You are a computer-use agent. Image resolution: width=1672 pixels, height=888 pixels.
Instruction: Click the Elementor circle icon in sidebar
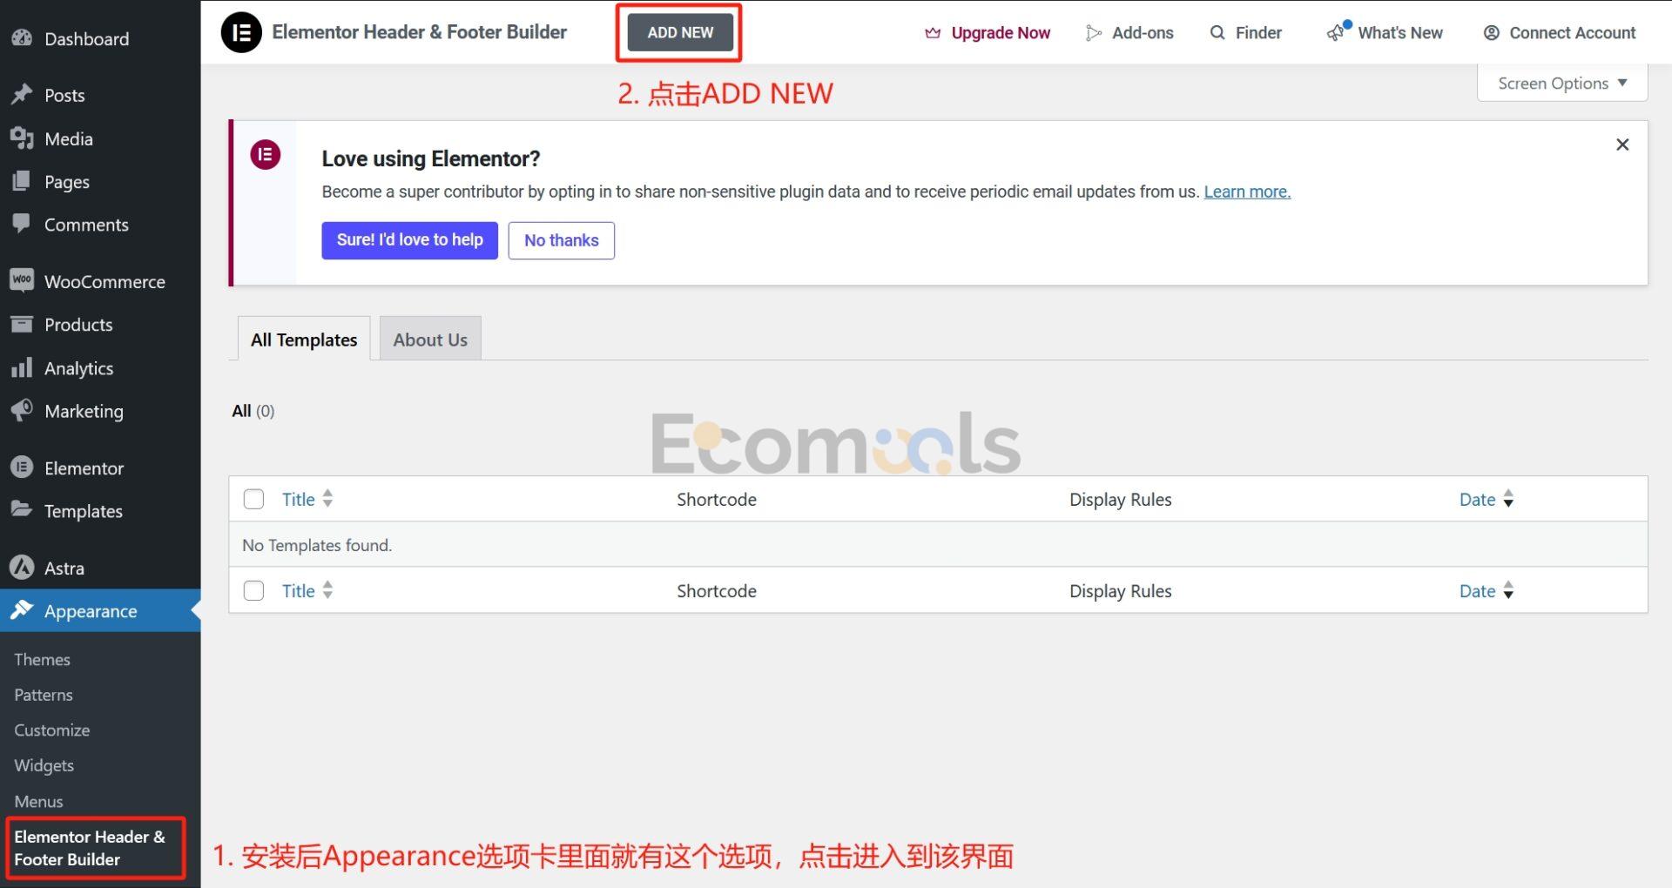point(22,468)
